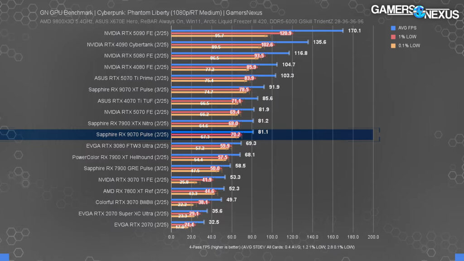464x261 pixels.
Task: Click the 78.5 one-percent-low value
Action: click(x=244, y=90)
